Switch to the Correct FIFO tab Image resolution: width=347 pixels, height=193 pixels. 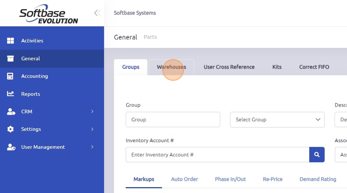[x=314, y=67]
